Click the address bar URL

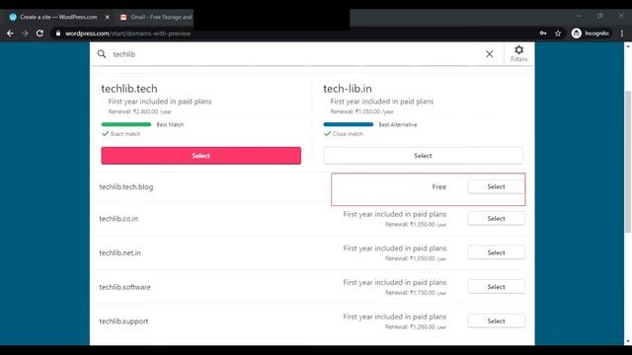point(127,34)
